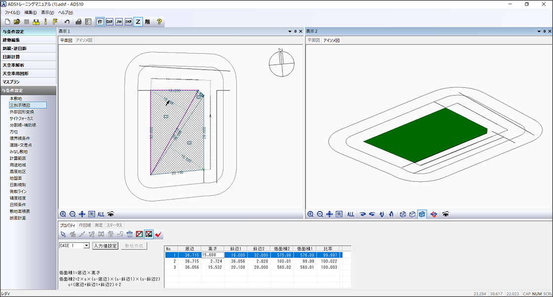Select 用途地域 in the sidebar list
Image resolution: width=553 pixels, height=297 pixels.
click(x=18, y=165)
